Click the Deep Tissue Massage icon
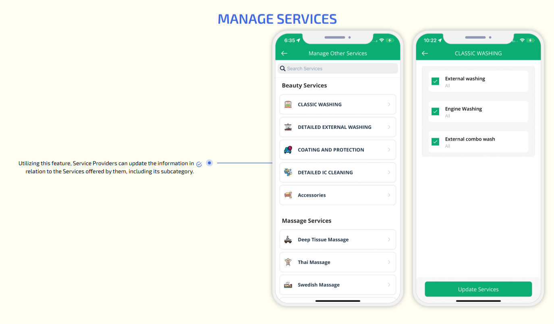Viewport: 554px width, 324px height. pyautogui.click(x=288, y=240)
